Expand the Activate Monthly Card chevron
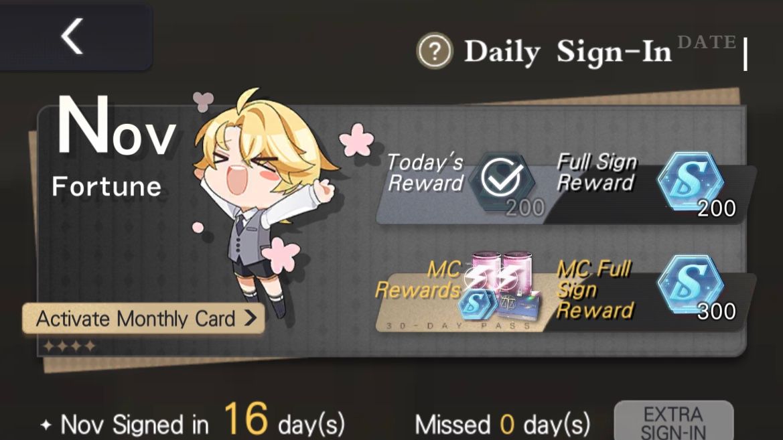Screen dimensions: 783x440 coord(251,318)
